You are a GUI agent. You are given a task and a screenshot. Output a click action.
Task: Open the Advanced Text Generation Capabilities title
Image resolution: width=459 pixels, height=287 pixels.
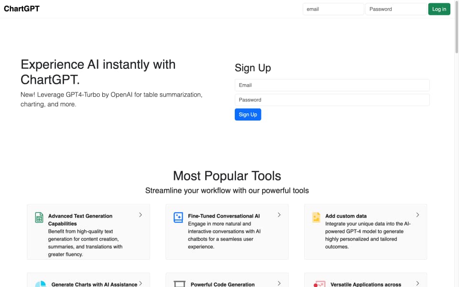click(x=80, y=220)
